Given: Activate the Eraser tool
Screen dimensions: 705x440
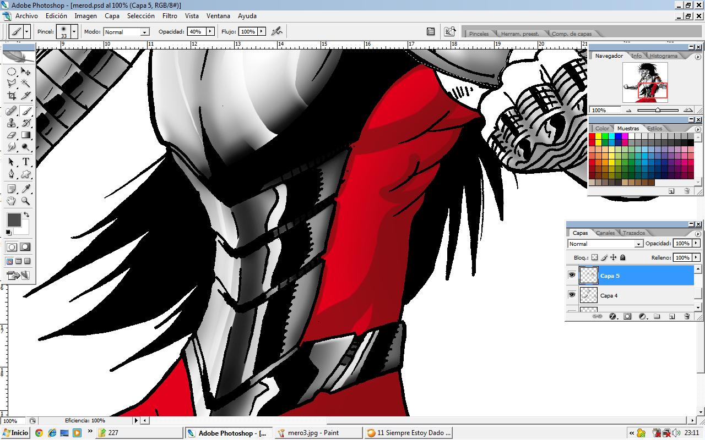Looking at the screenshot, I should point(12,135).
